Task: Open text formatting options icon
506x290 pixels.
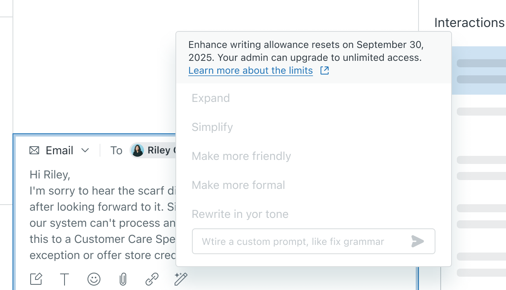Action: 65,279
